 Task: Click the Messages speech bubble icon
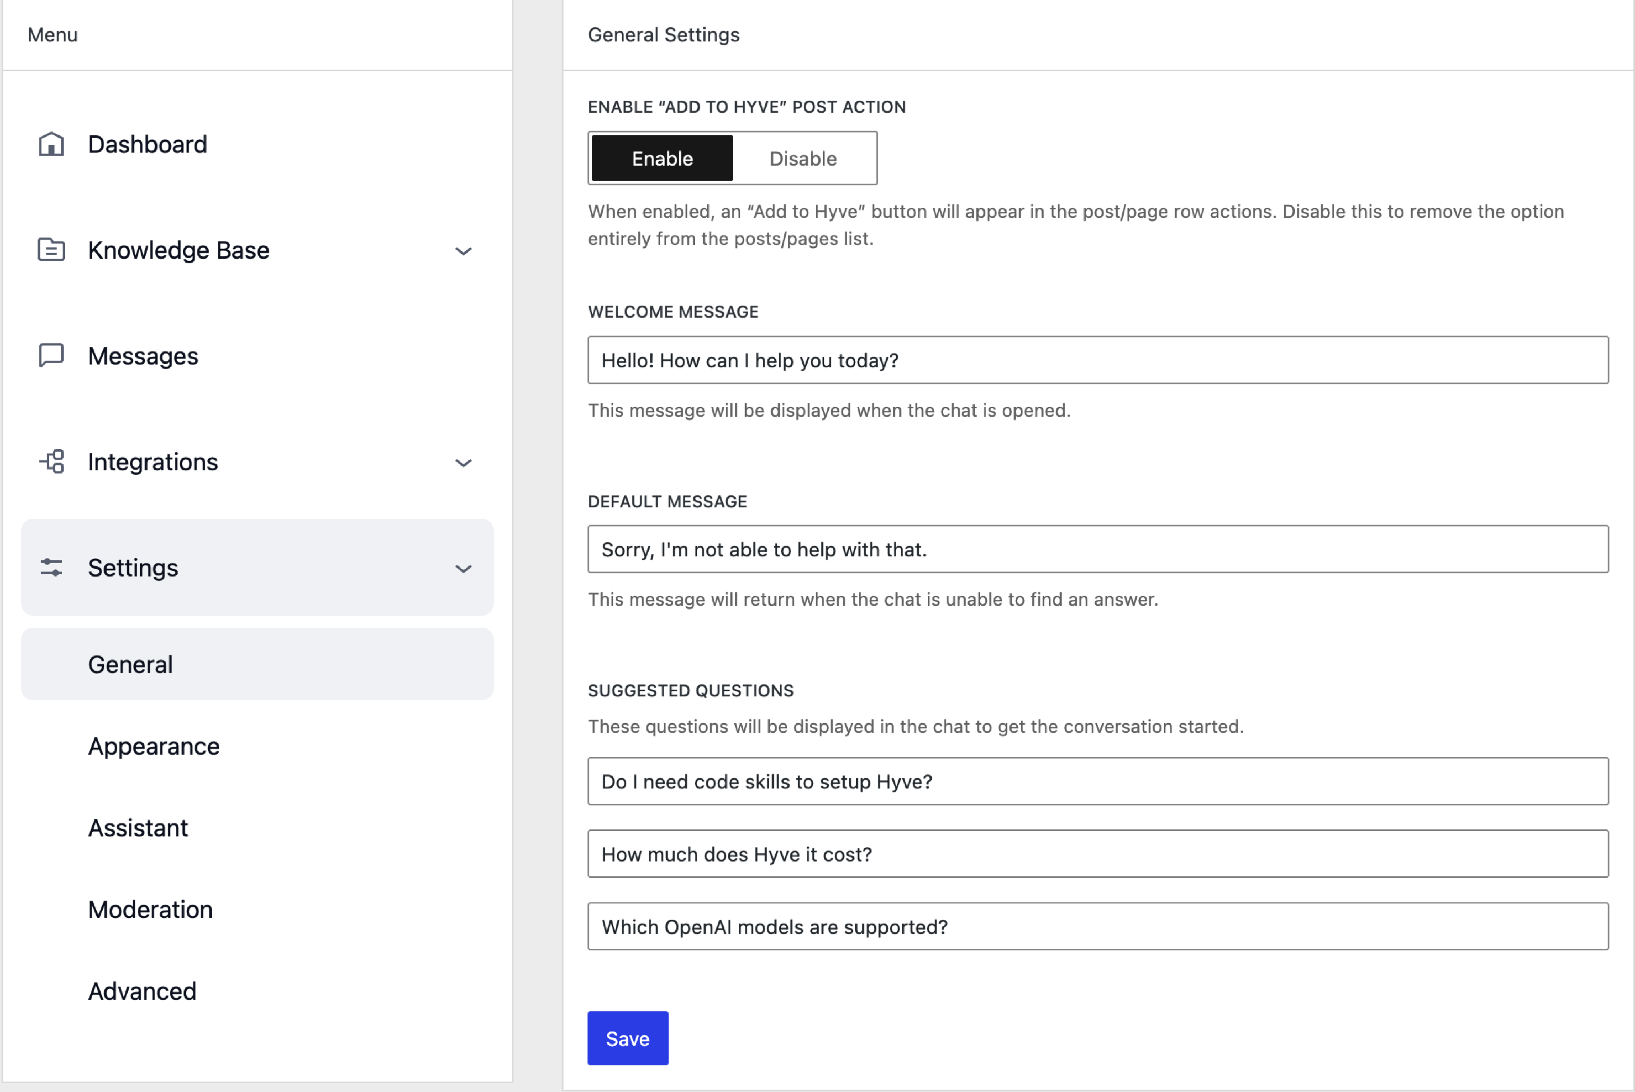click(51, 355)
